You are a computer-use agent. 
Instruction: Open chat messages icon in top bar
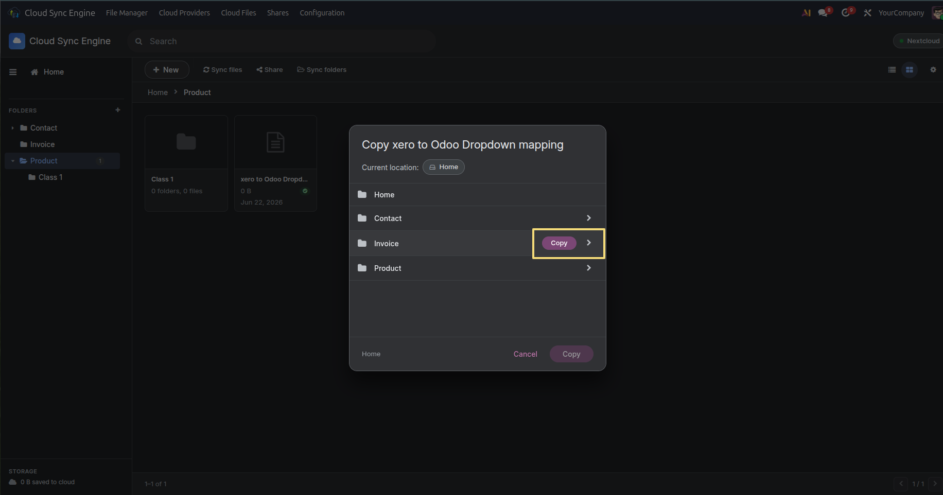point(824,13)
